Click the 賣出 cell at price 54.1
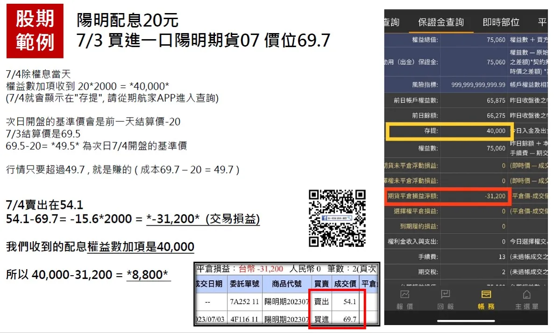Image resolution: width=554 pixels, height=333 pixels. (320, 301)
